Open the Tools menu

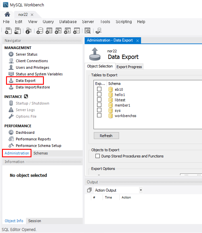click(x=105, y=22)
